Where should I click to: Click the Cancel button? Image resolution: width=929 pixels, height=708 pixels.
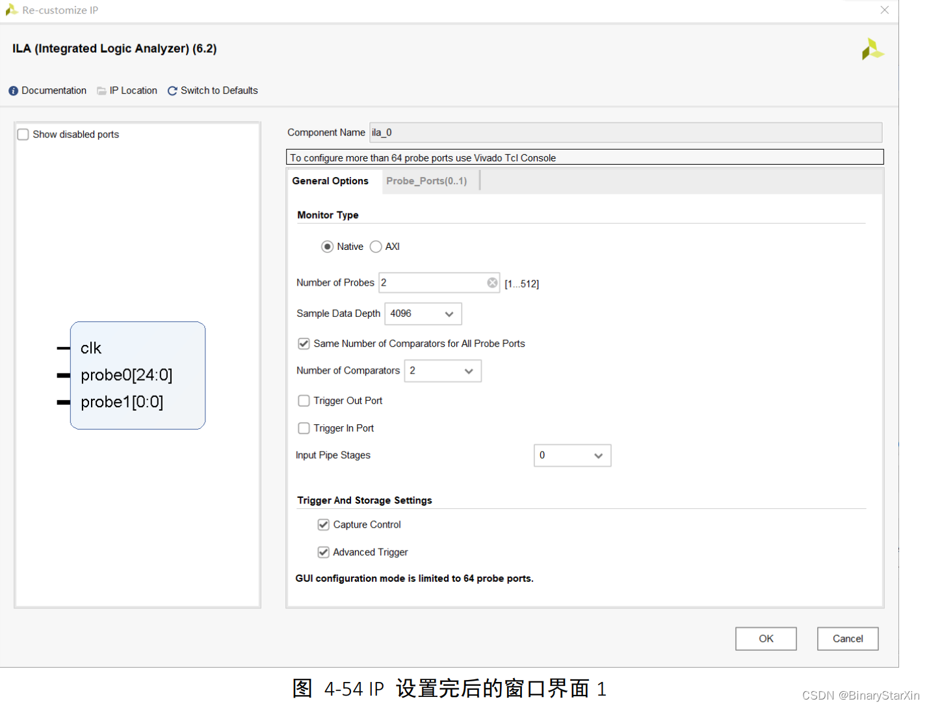coord(848,638)
